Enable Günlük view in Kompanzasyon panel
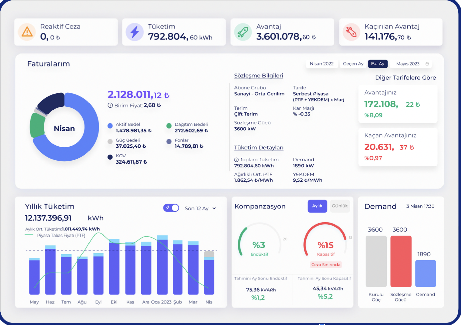The width and height of the screenshot is (461, 325). (340, 206)
